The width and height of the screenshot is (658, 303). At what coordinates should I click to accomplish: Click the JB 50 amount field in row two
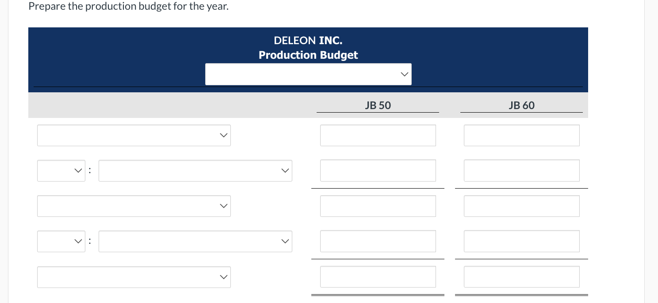click(x=378, y=170)
